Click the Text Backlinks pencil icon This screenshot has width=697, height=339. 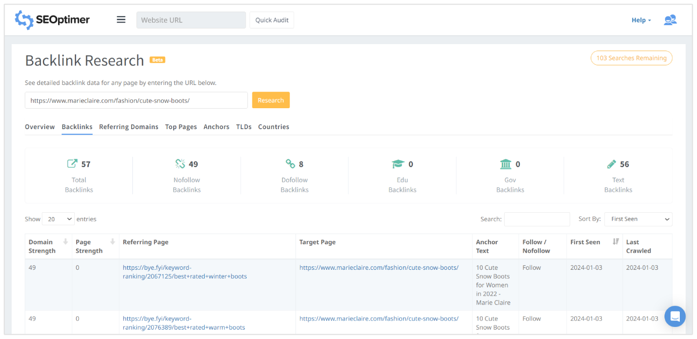click(x=612, y=164)
